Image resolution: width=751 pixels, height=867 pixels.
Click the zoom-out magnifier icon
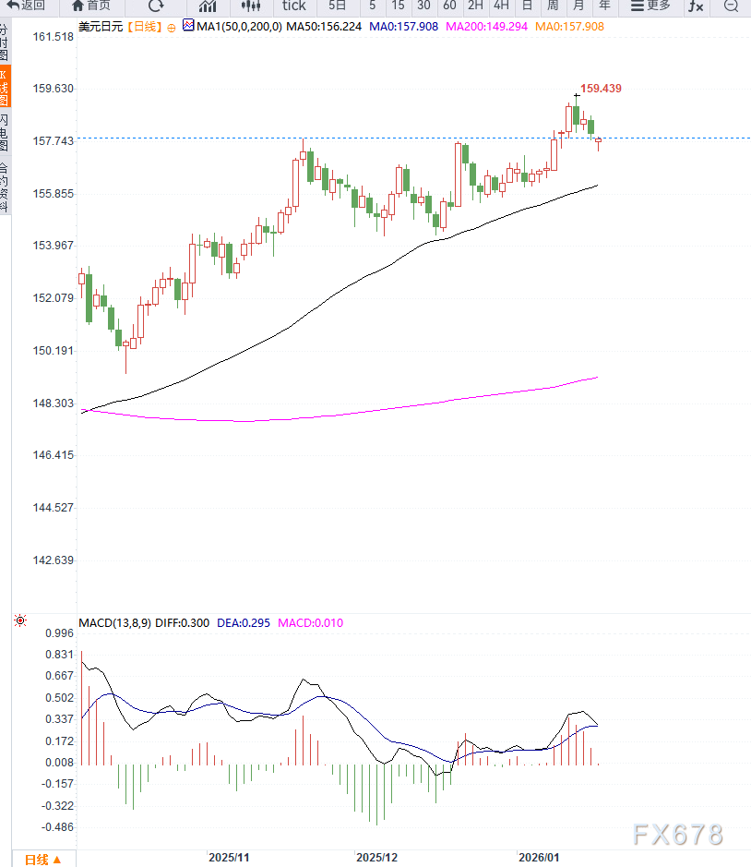(x=731, y=6)
